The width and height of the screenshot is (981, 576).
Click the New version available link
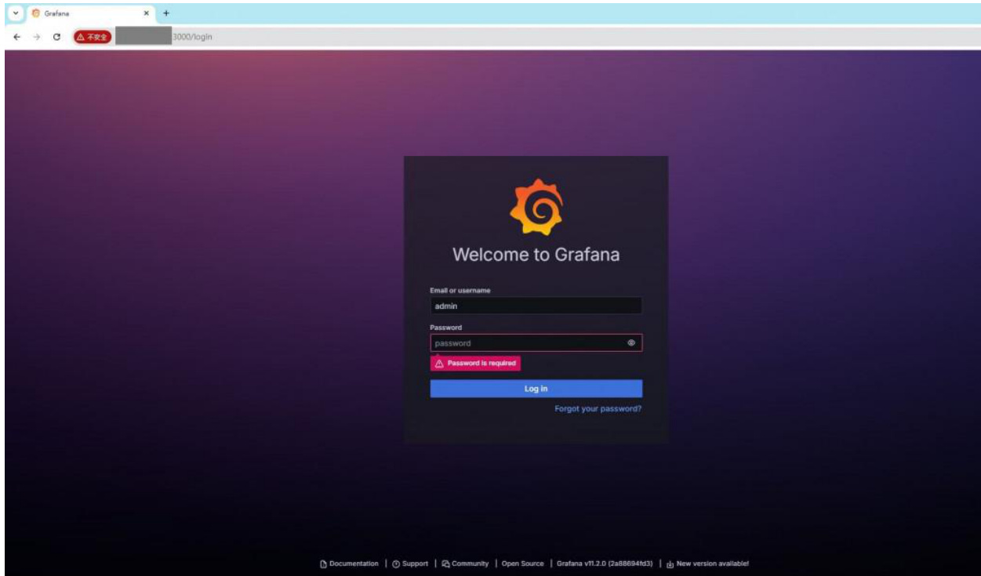[708, 563]
